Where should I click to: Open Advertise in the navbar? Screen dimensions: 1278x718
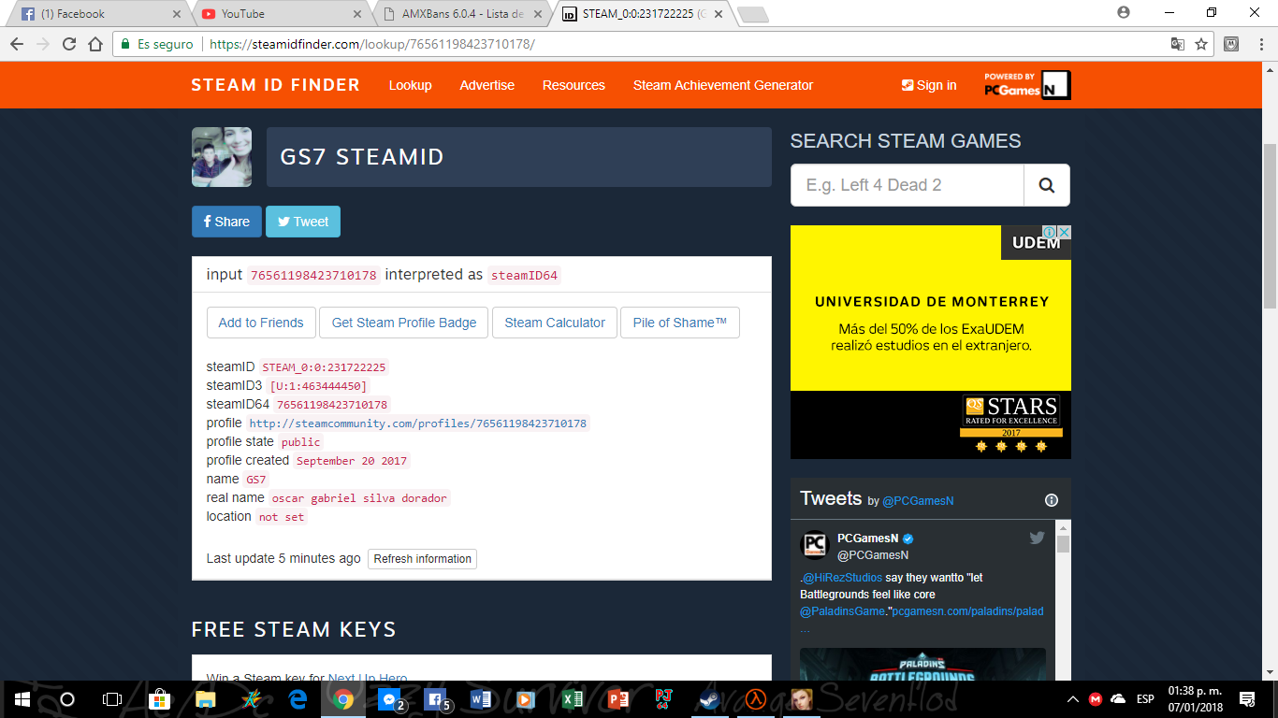tap(487, 85)
